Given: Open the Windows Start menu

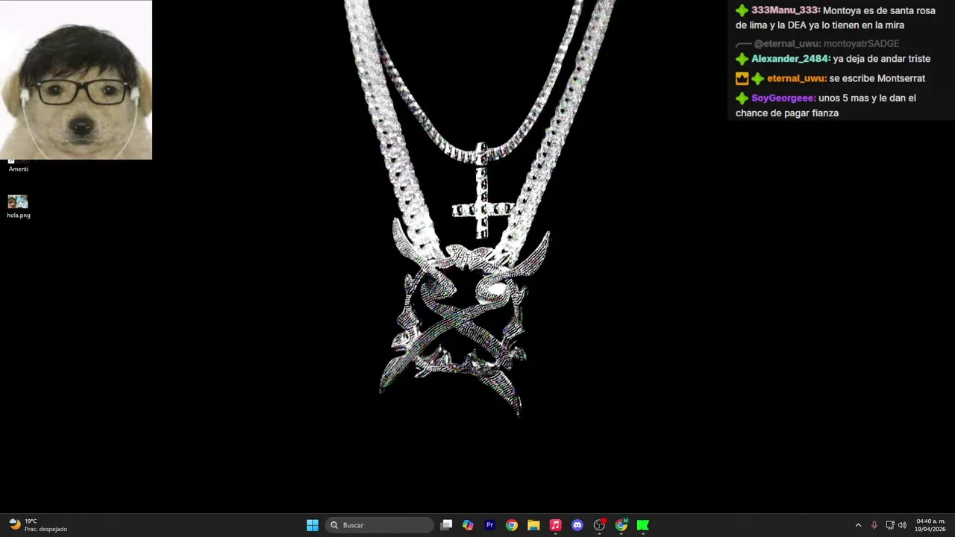Looking at the screenshot, I should tap(313, 525).
